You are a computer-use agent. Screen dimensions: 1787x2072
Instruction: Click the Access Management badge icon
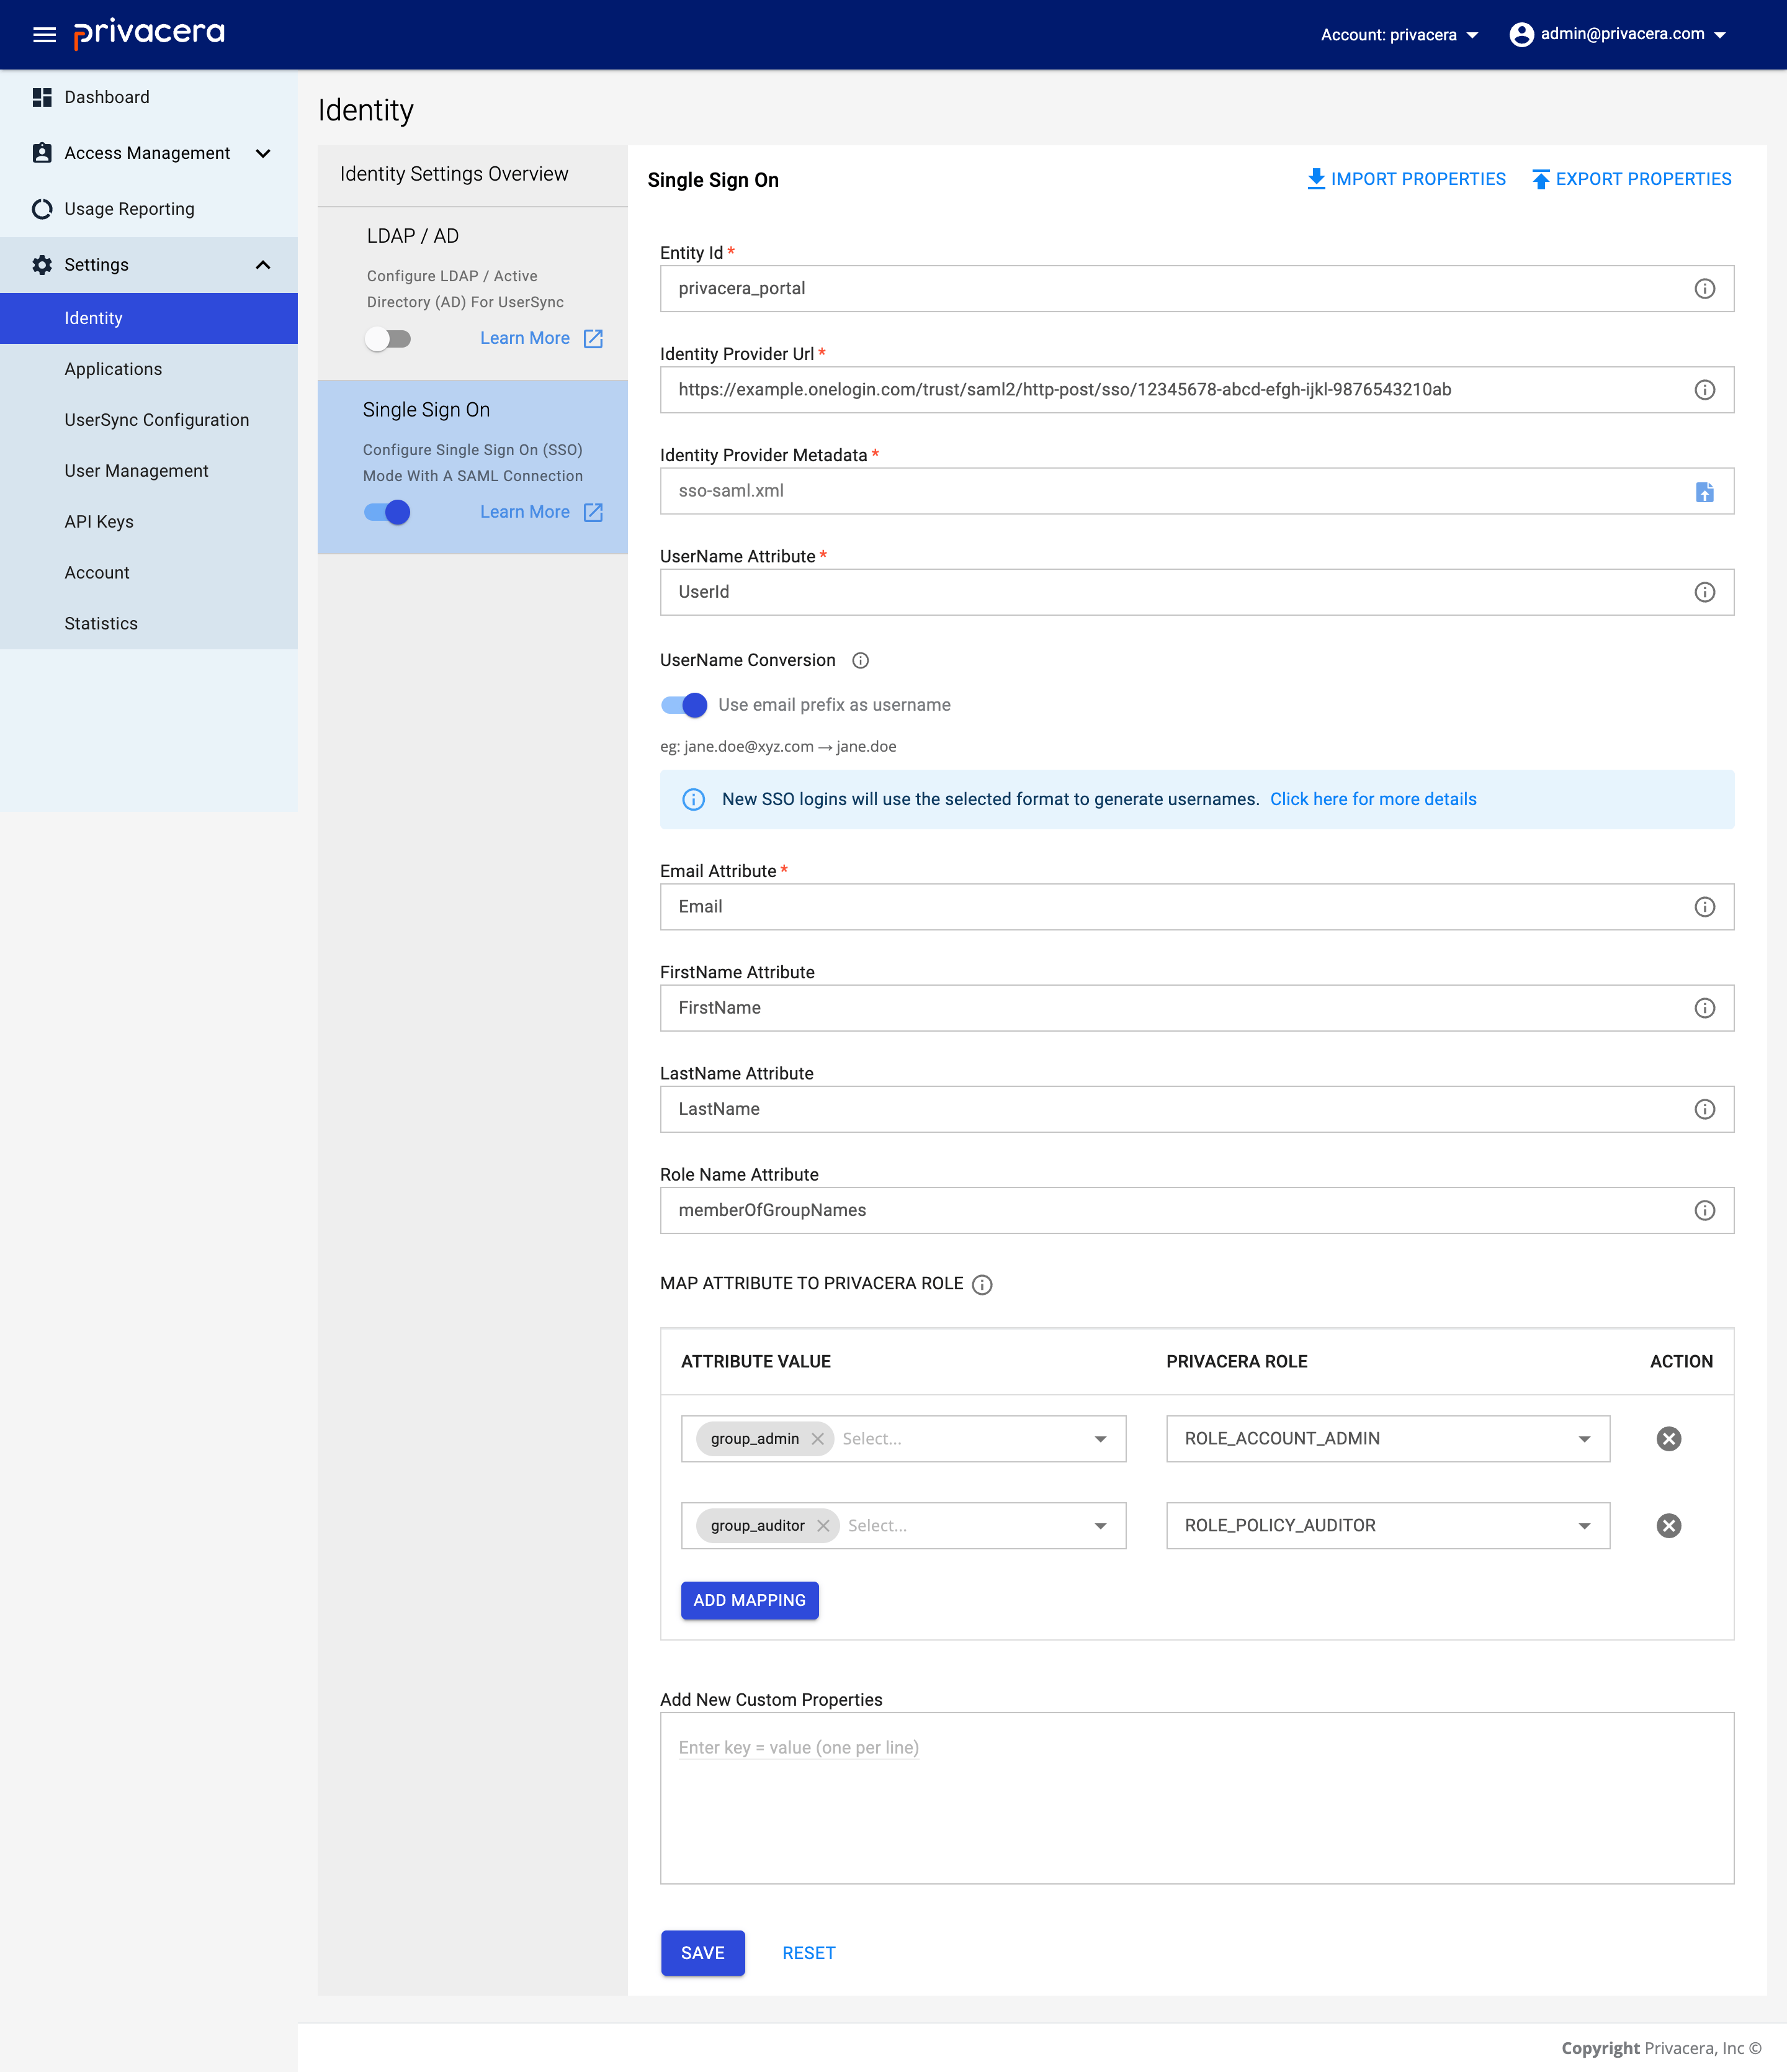click(42, 153)
